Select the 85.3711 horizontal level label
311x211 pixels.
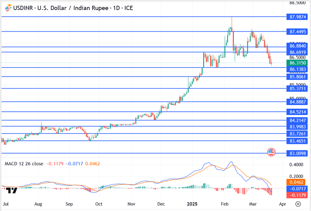[297, 89]
